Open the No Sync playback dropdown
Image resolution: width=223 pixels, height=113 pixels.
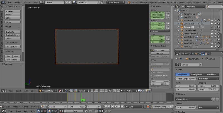point(134,107)
